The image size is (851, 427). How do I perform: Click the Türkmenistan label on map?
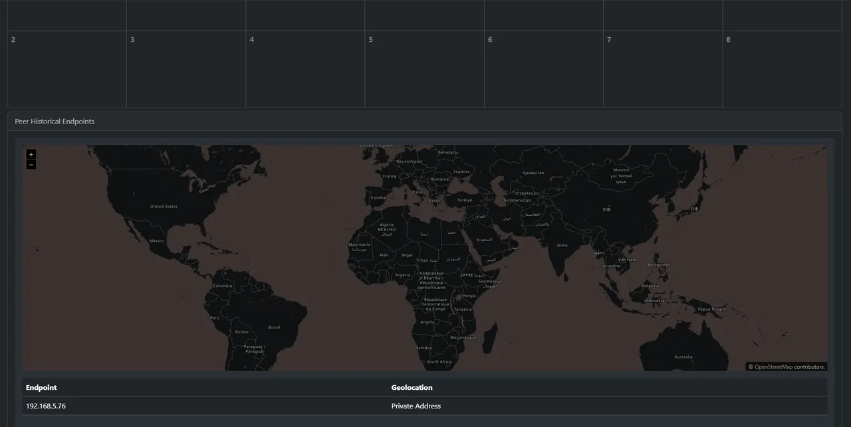tap(517, 200)
